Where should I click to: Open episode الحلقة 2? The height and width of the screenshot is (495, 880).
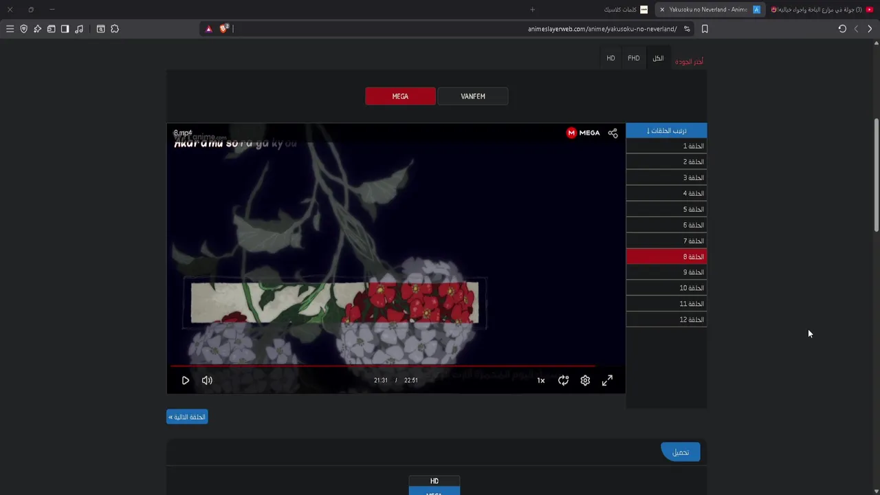click(666, 162)
